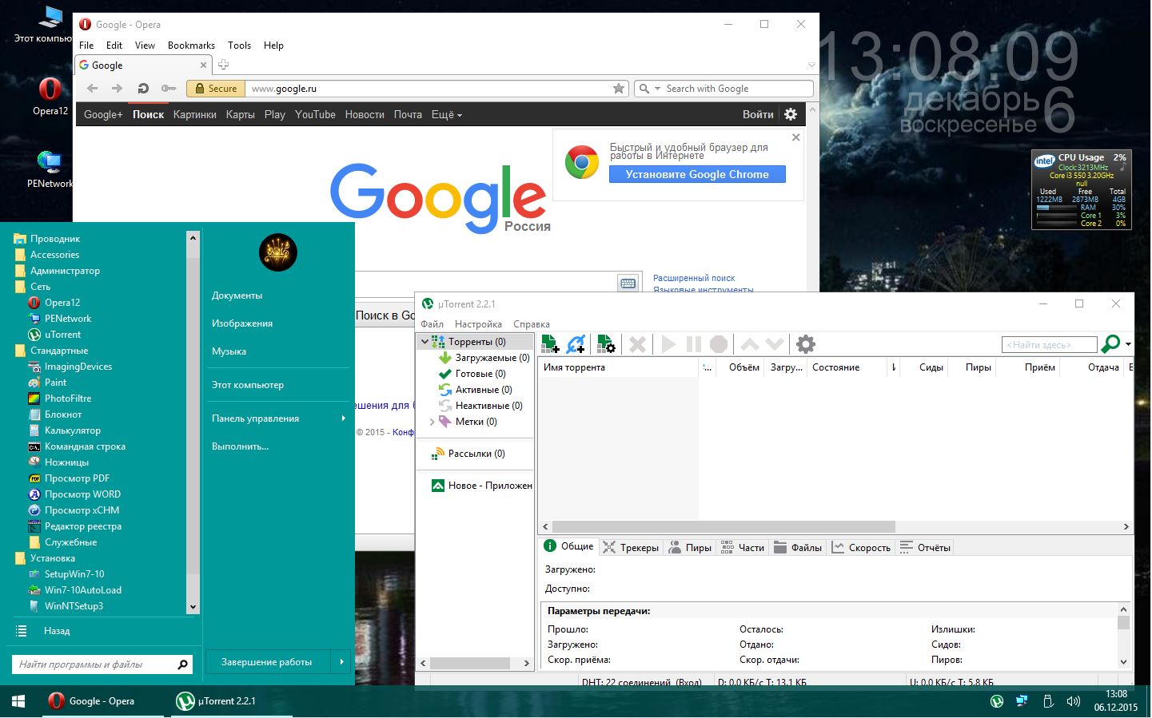Click Opera Forward navigation arrow
The height and width of the screenshot is (718, 1152).
(118, 89)
